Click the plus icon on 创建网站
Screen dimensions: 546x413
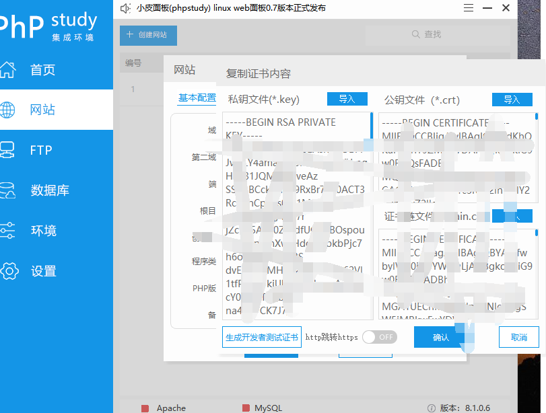tap(130, 34)
